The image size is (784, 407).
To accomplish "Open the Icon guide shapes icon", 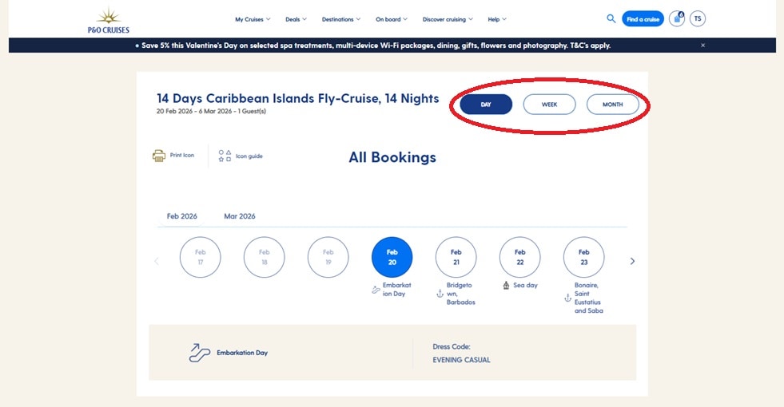I will point(225,156).
